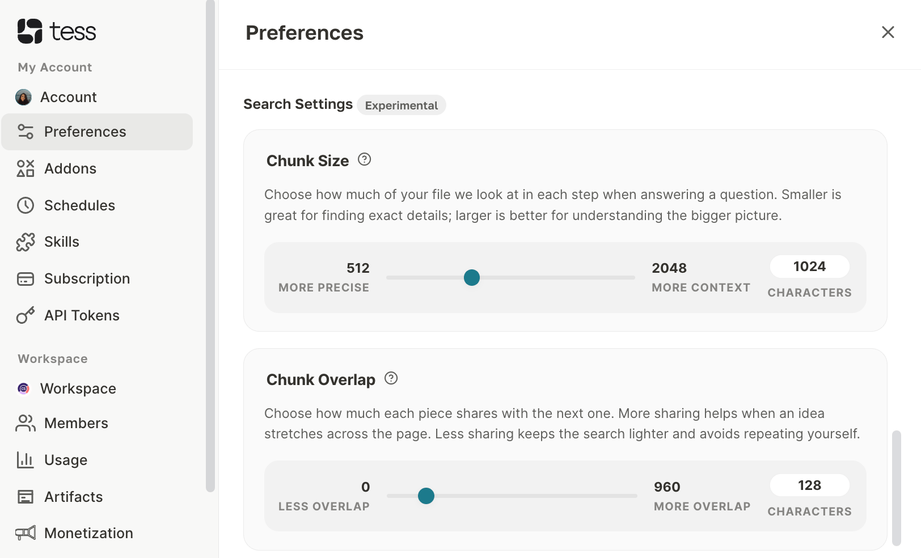Click the Monetization megaphone icon

point(26,533)
